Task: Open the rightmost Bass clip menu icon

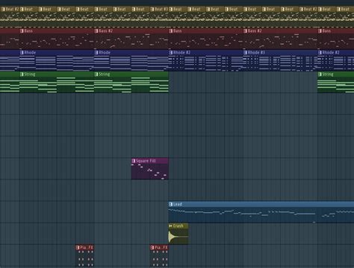Action: [320, 31]
